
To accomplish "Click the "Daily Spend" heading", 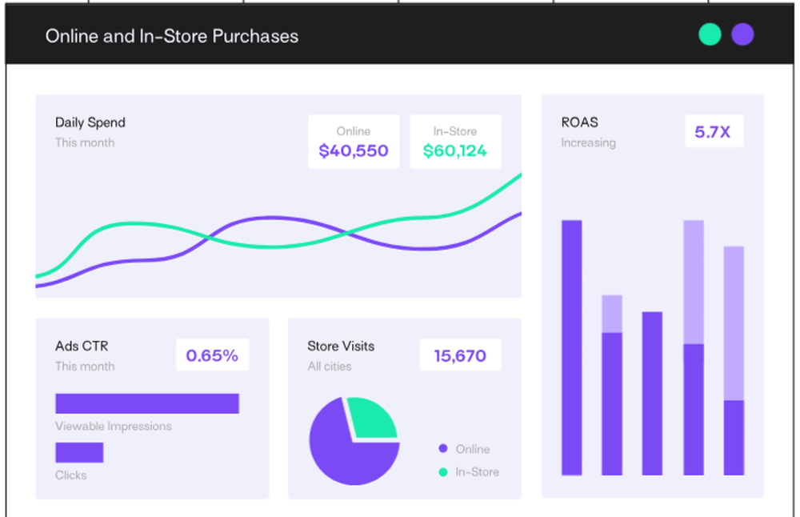I will (x=90, y=122).
